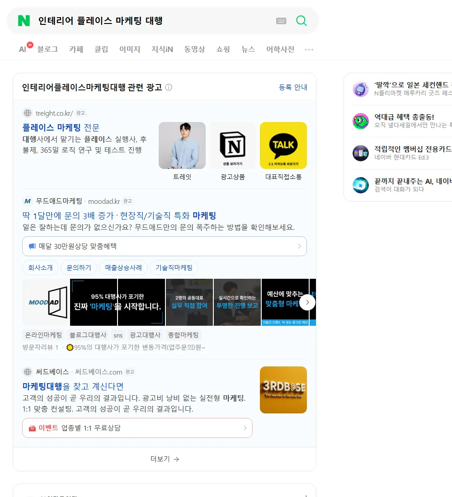Screen dimensions: 452x497
Task: Switch to the 쇼핑 tab
Action: [223, 49]
